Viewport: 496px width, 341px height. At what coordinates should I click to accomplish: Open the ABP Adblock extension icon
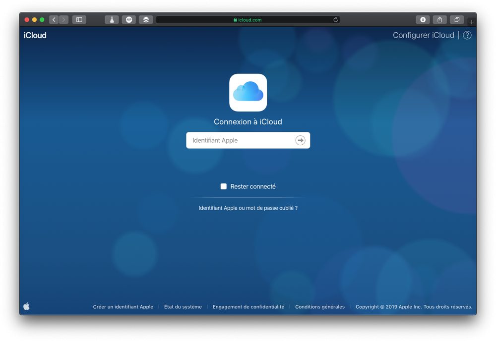129,20
